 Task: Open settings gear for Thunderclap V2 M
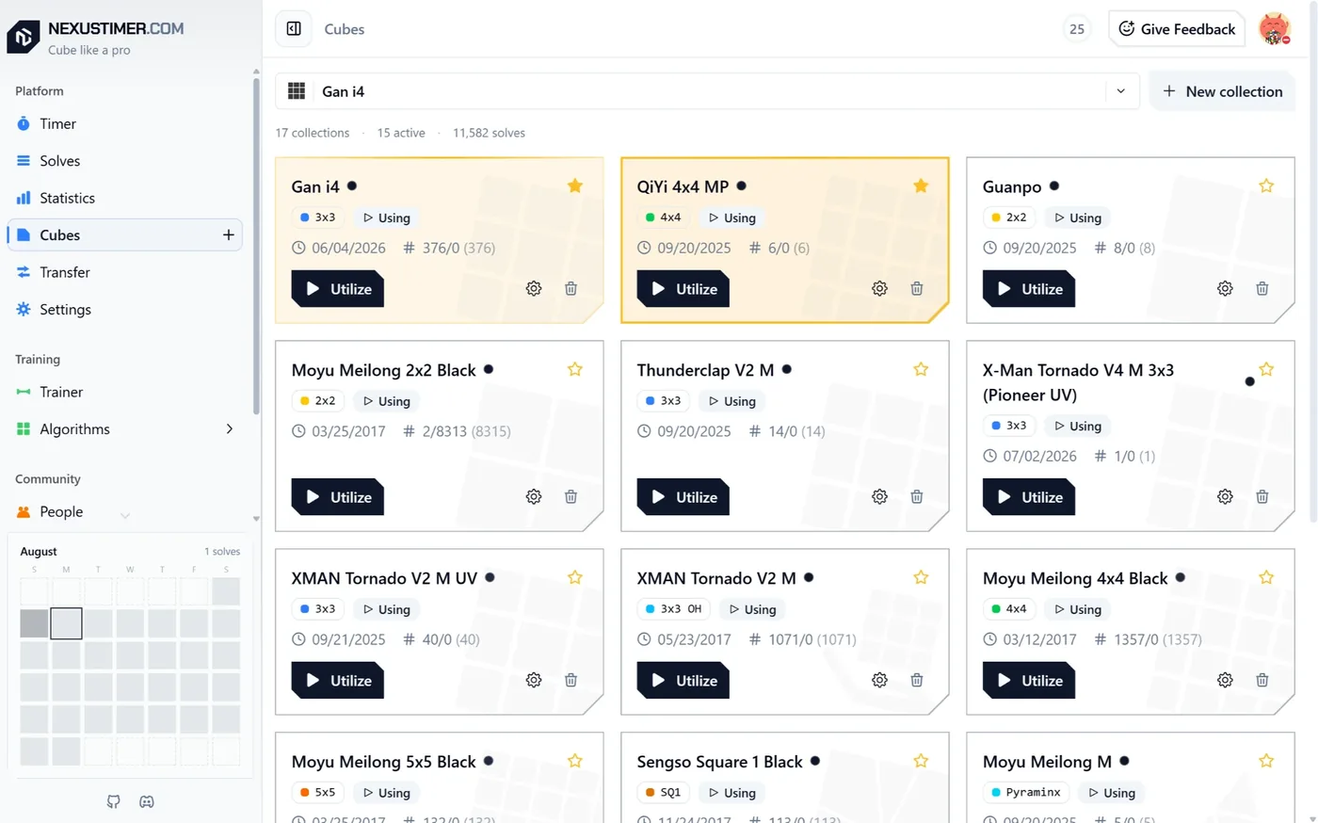click(x=879, y=497)
